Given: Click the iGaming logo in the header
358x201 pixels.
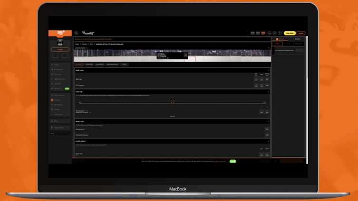Looking at the screenshot, I should click(x=88, y=33).
